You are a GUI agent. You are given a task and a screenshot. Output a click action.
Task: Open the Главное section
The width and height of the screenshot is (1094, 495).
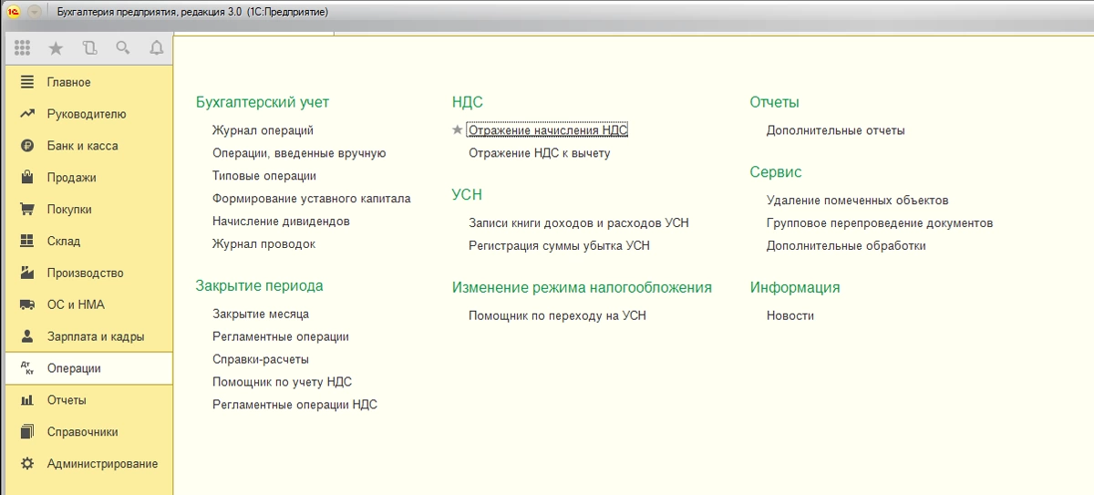coord(69,82)
